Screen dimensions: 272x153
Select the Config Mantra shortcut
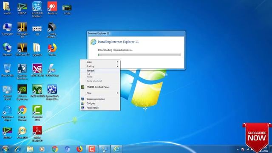52,30
